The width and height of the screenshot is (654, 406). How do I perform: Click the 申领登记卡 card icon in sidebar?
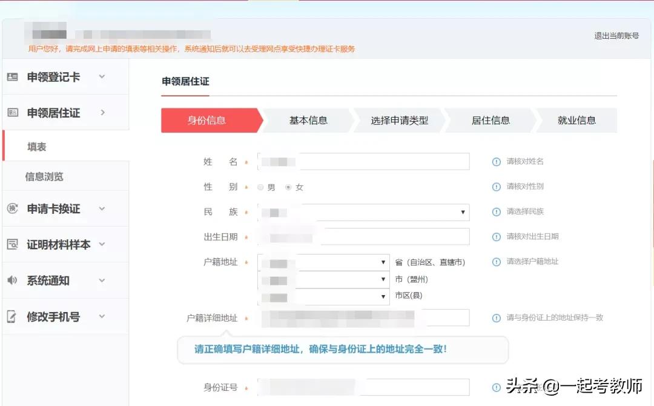pyautogui.click(x=13, y=76)
